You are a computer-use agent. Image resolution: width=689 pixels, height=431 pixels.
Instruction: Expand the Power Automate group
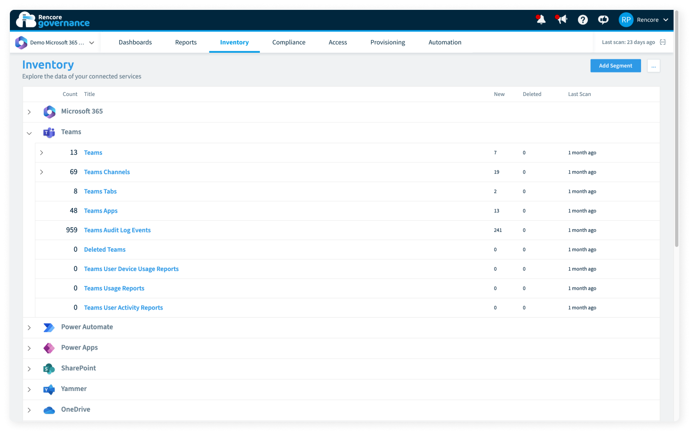[x=29, y=327]
